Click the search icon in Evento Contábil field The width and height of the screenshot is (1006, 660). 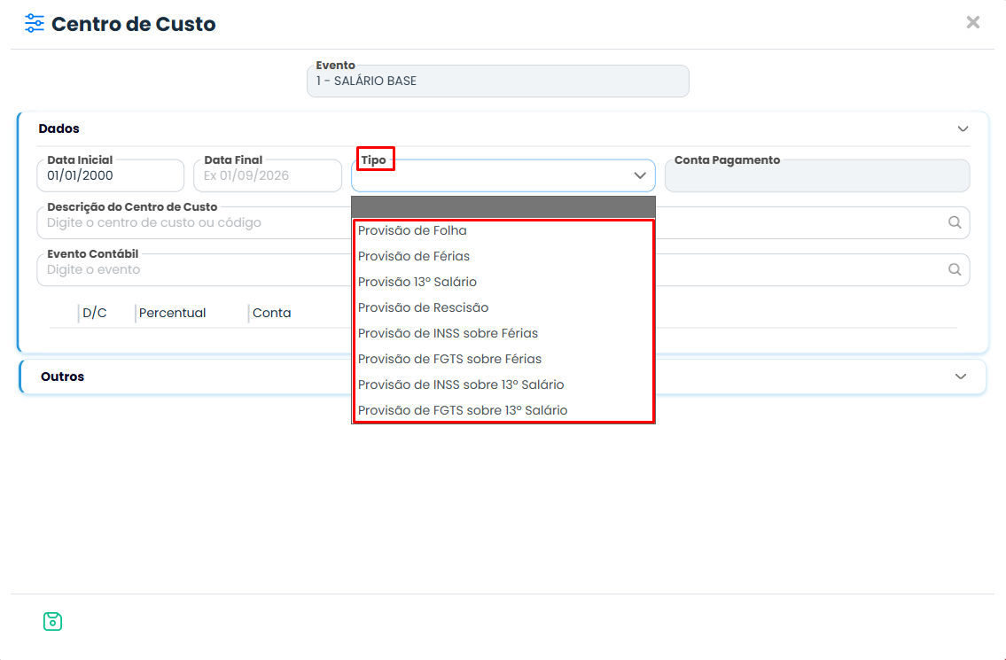955,269
